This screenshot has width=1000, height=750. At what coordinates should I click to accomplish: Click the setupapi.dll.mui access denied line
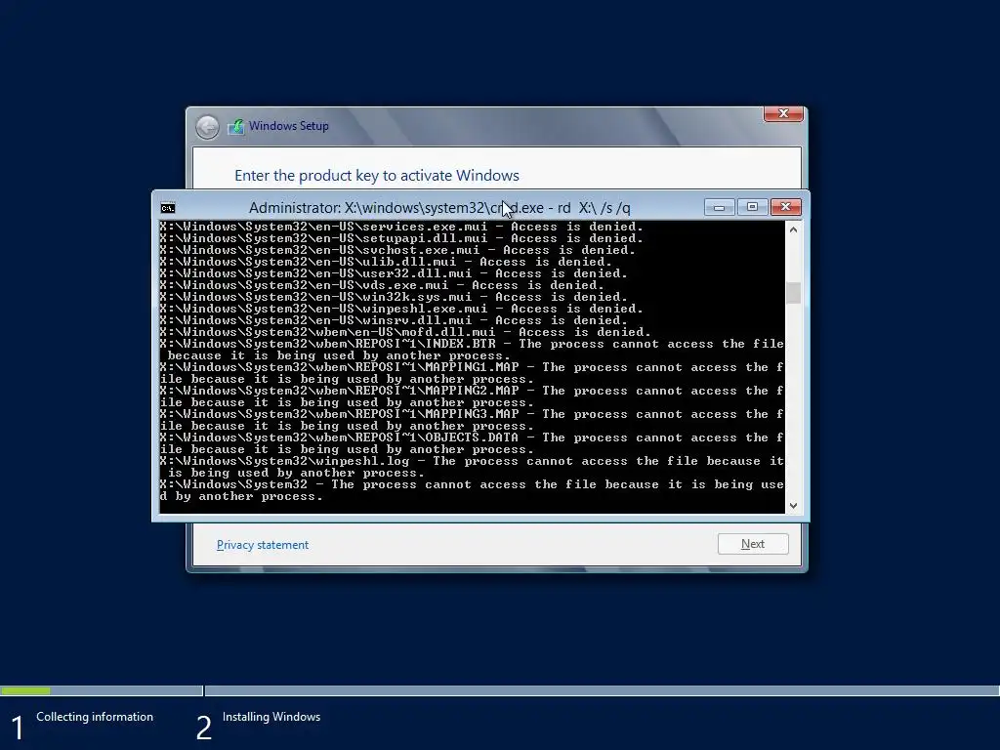click(x=401, y=238)
